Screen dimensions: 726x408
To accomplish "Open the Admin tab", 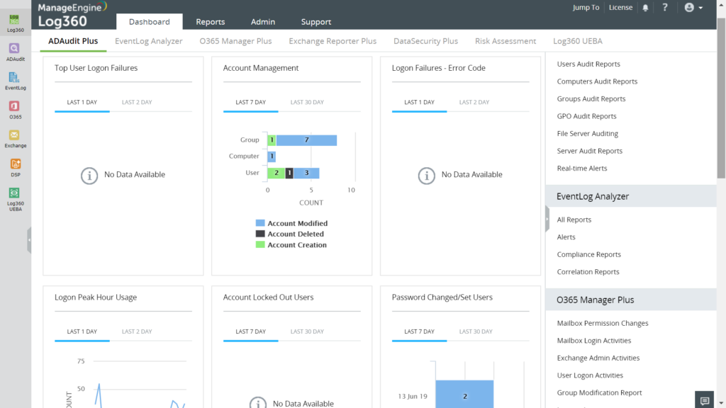I will pyautogui.click(x=263, y=22).
